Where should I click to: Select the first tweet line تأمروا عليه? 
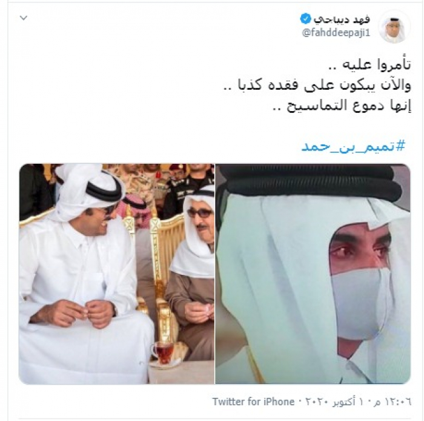369,66
